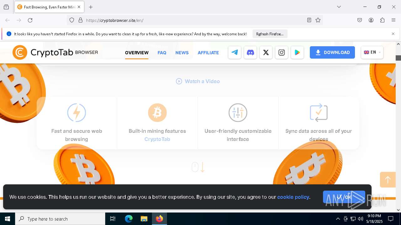
Task: View site security padlock info
Action: [81, 20]
